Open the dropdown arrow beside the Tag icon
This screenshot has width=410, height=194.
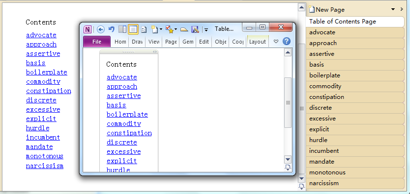176,29
